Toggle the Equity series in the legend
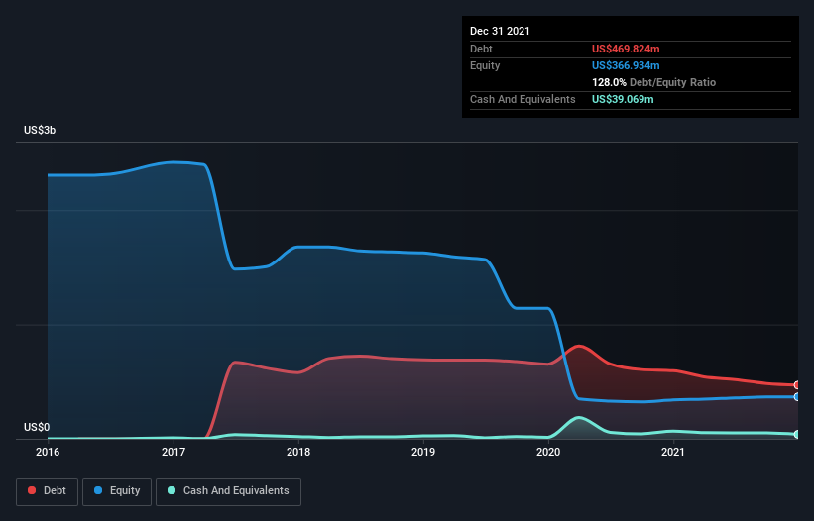The width and height of the screenshot is (814, 521). click(117, 491)
